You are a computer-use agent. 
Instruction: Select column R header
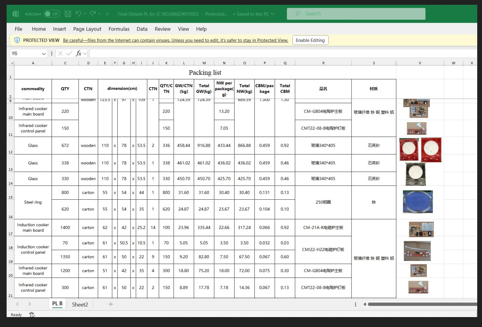point(323,63)
